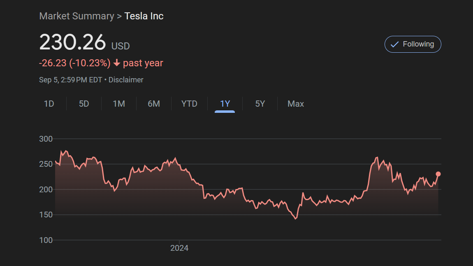
Task: Toggle the Following button to unfollow Tesla
Action: (413, 44)
